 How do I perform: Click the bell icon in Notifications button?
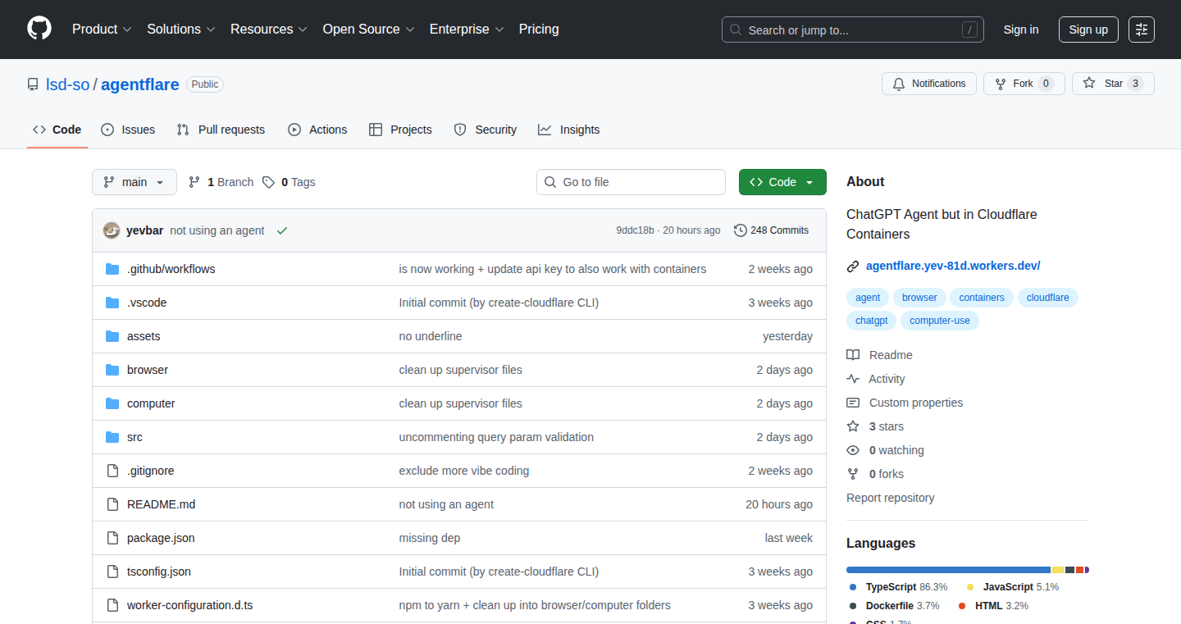point(899,84)
